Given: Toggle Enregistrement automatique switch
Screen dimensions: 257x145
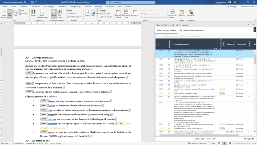Looking at the screenshot, I should coord(27,2).
